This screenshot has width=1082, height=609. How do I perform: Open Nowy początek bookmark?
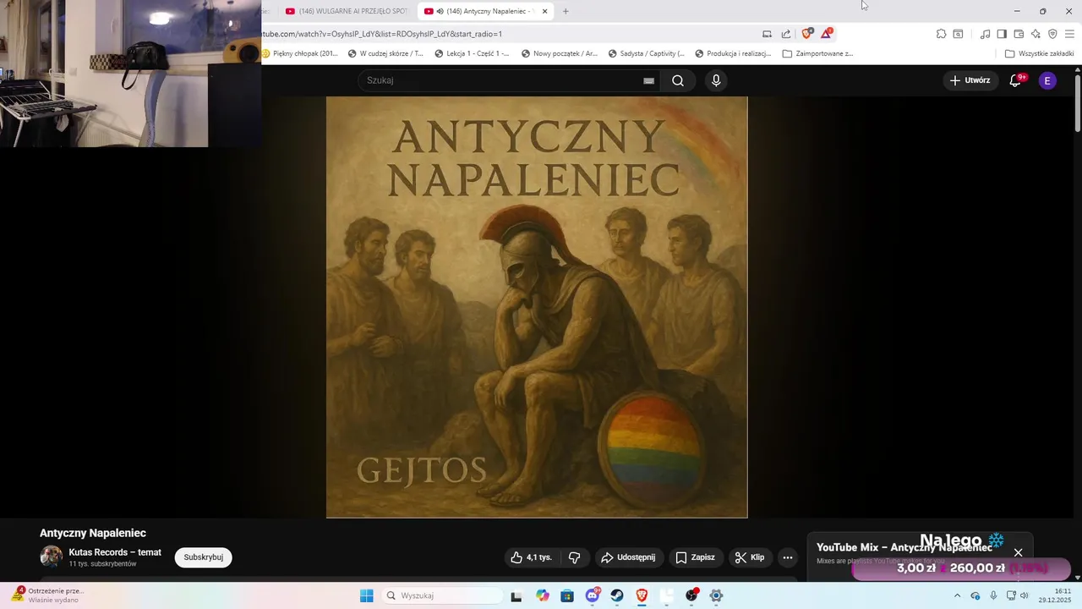559,53
